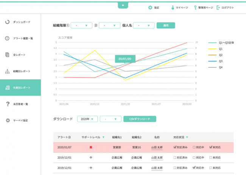Click the question mark icon for 未回答者一覧
This screenshot has height=175, width=246.
[x=7, y=104]
